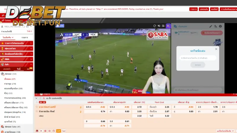
Task: Focus the nickname input limited to 20 characters
Action: [x=198, y=58]
